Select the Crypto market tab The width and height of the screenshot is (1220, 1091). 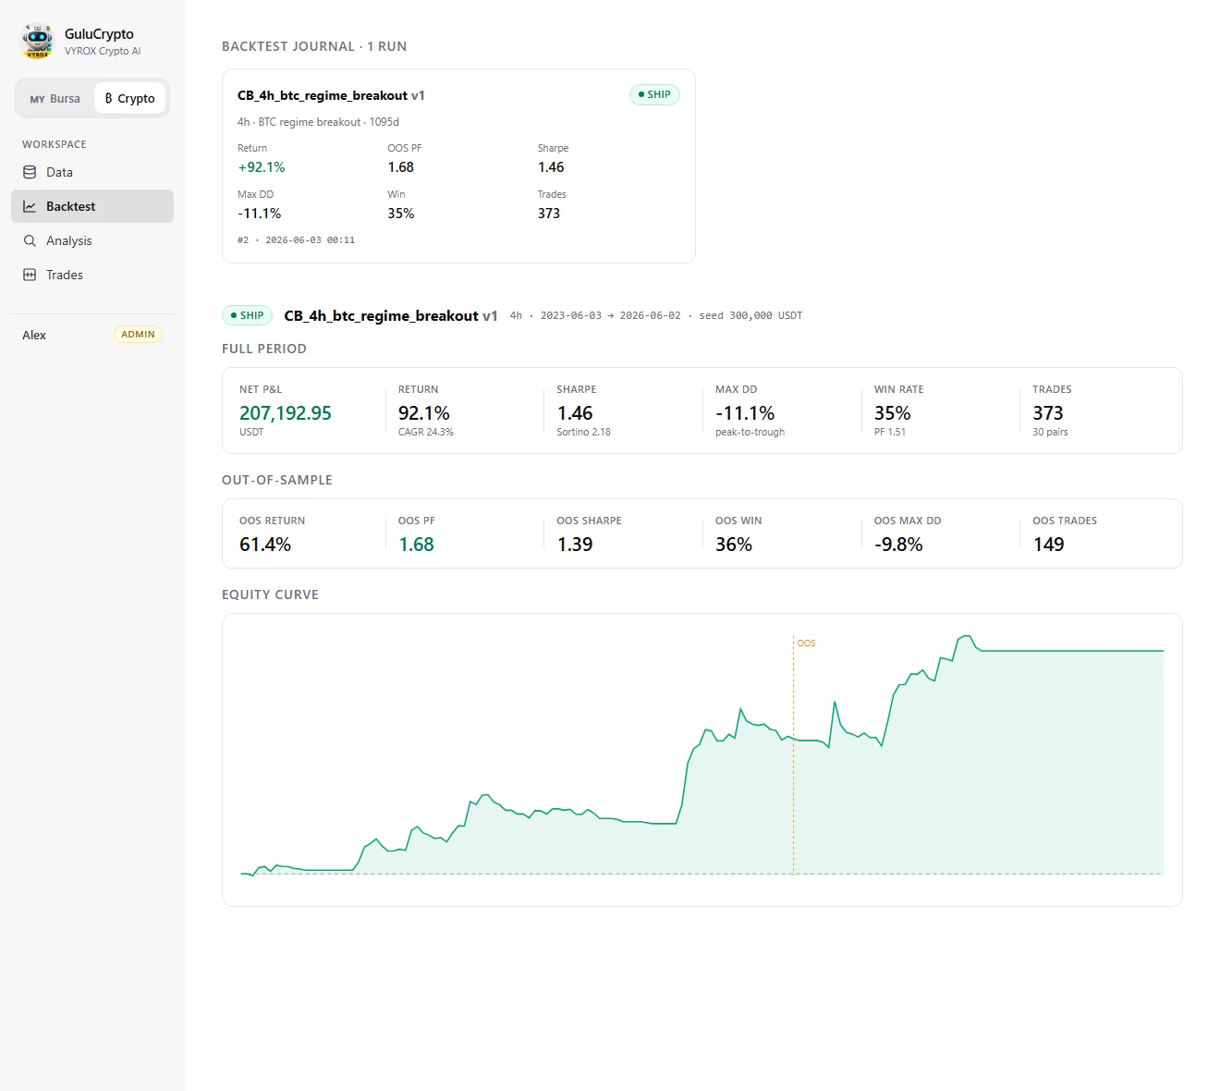pyautogui.click(x=129, y=98)
